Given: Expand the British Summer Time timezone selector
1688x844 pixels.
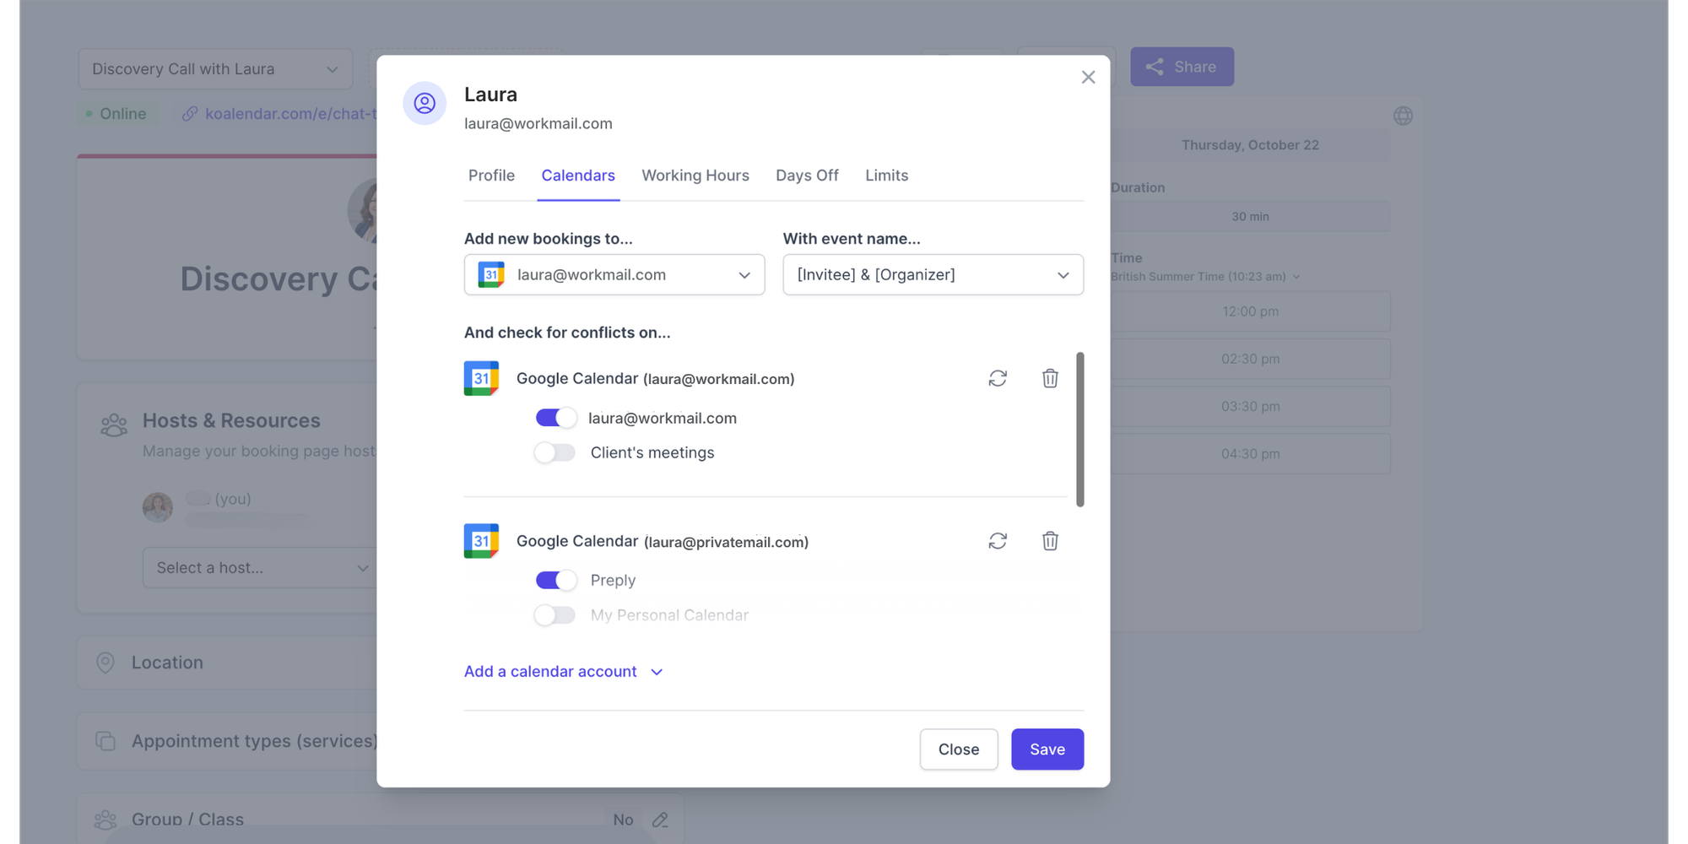Looking at the screenshot, I should pos(1205,277).
